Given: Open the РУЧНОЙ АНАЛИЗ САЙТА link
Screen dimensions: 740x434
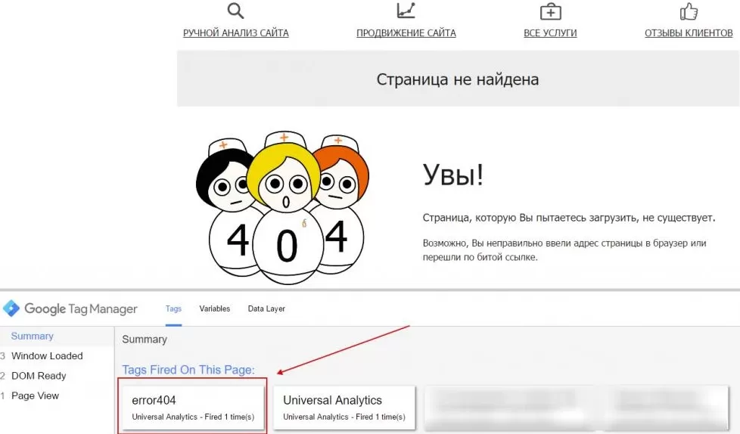Looking at the screenshot, I should [236, 33].
